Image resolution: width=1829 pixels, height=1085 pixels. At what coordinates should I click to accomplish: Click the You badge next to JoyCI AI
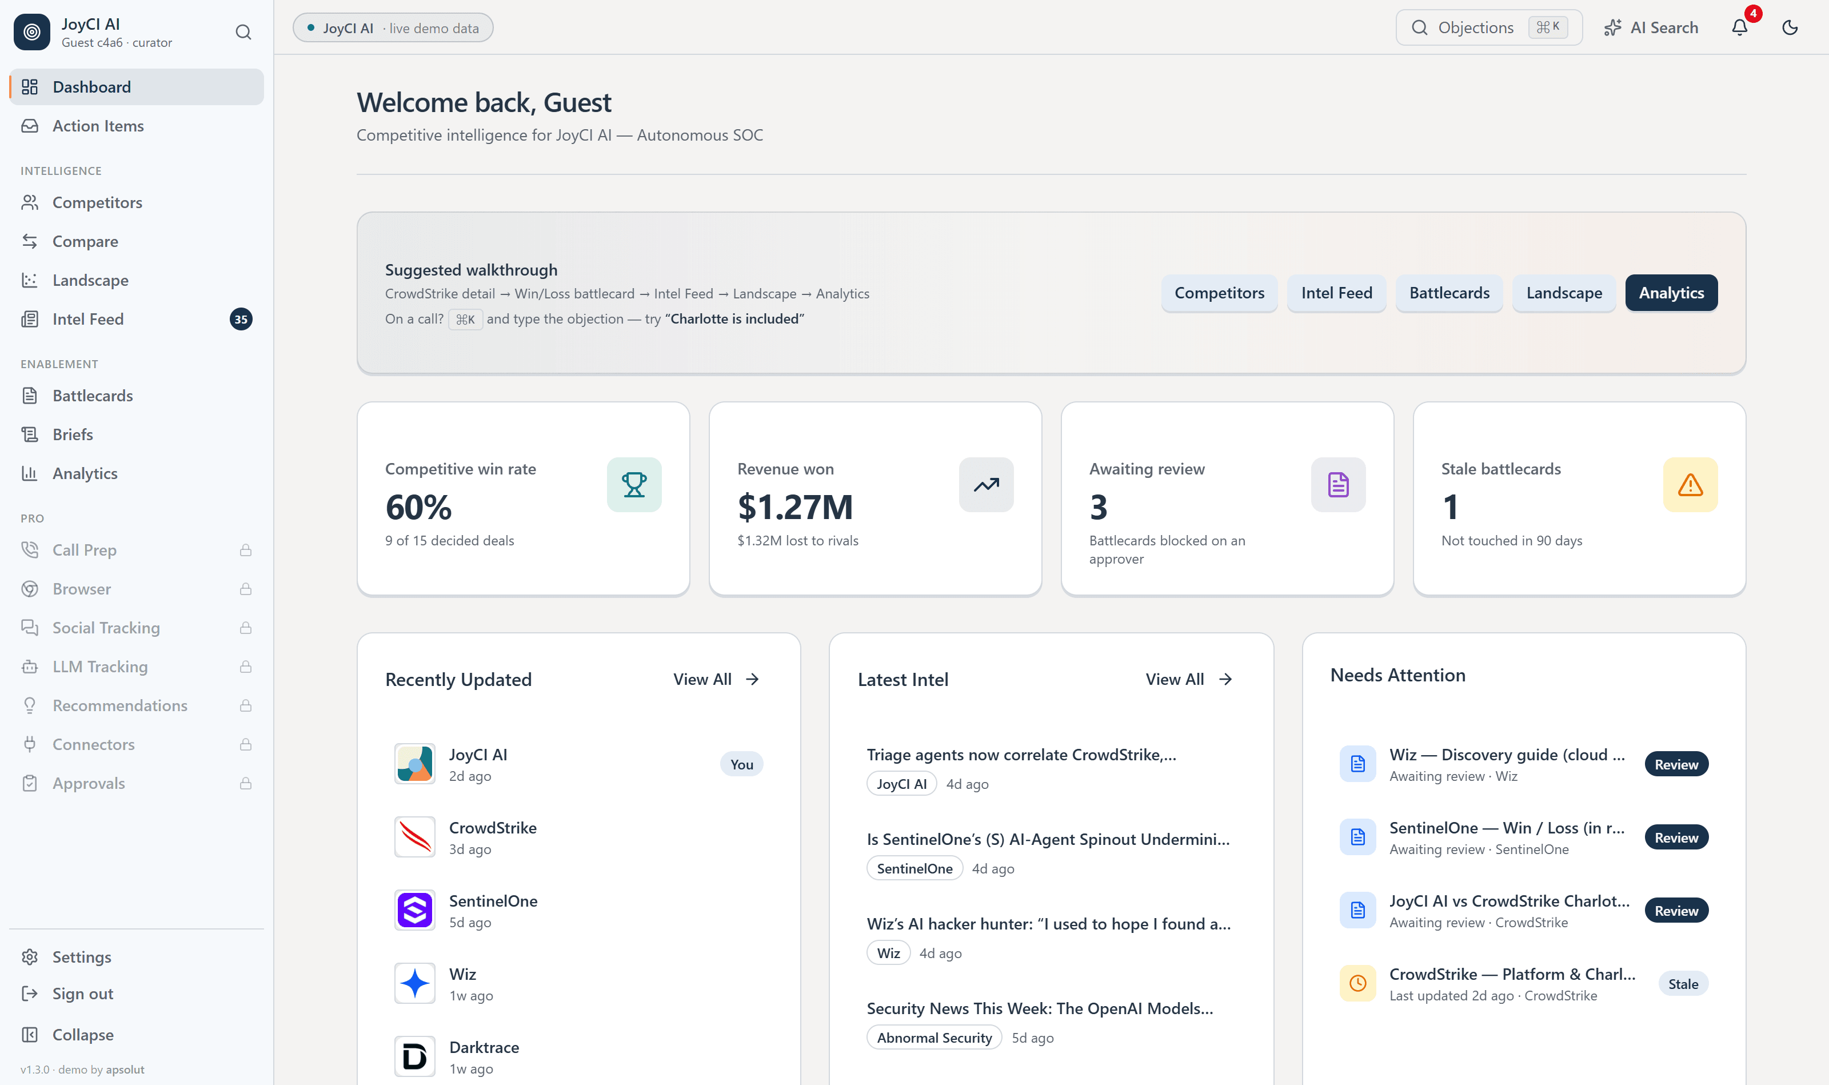[741, 764]
